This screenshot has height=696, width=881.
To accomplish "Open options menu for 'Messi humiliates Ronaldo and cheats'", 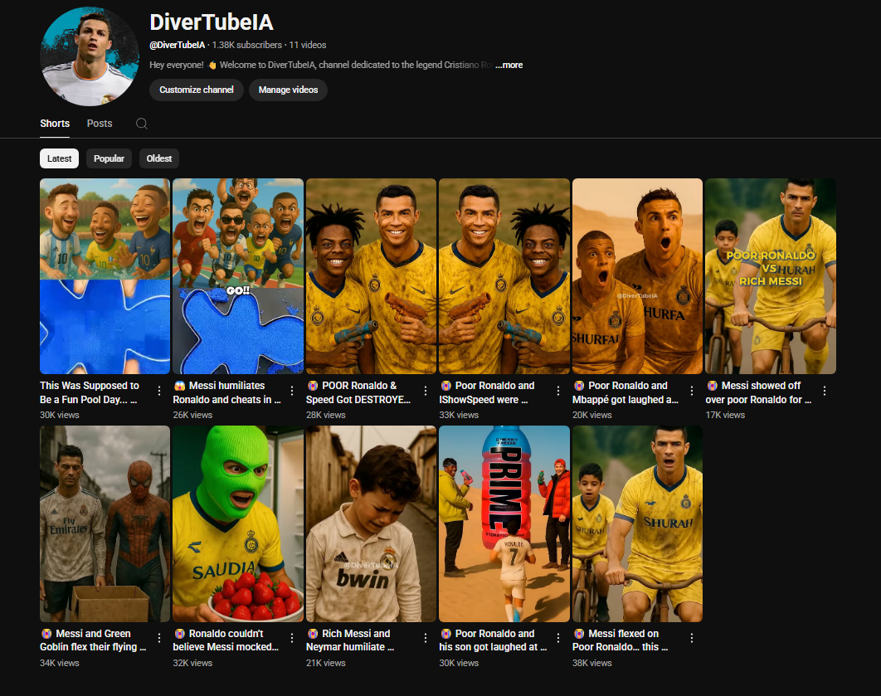I will point(292,391).
